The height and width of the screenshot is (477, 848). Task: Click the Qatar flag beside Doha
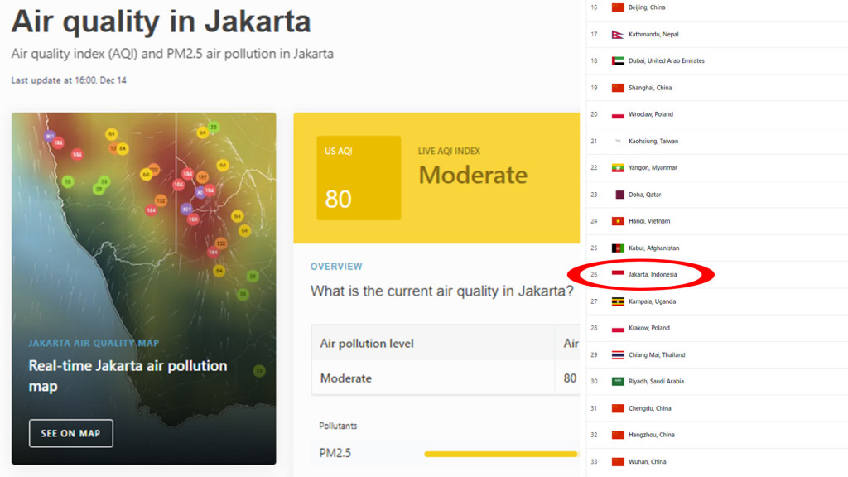(x=619, y=195)
